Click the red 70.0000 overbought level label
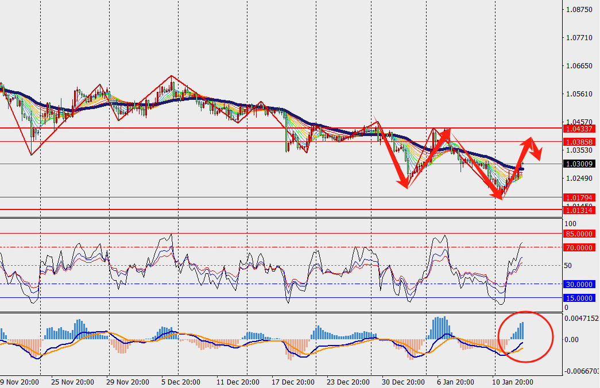Screen dimensions: 600x388 [579, 247]
